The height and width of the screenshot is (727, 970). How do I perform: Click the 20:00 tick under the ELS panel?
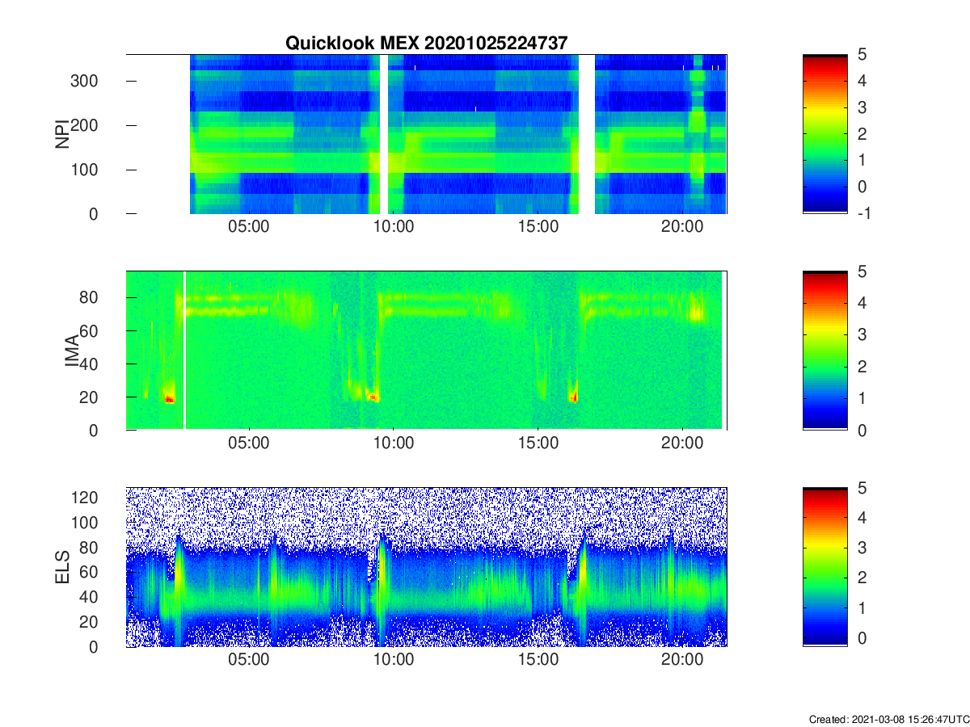pos(682,660)
